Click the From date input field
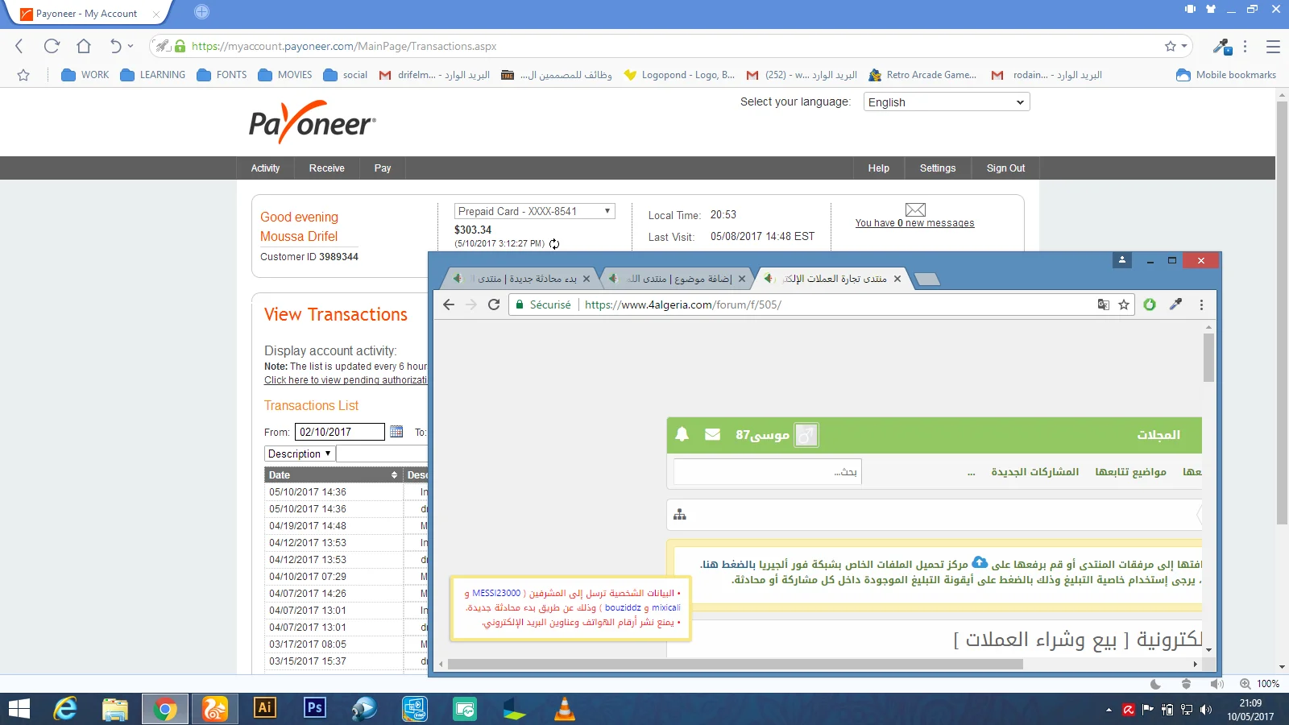Screen dimensions: 1289x725 [x=339, y=432]
